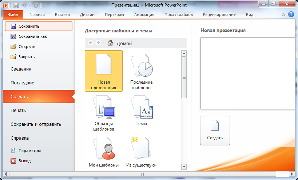Maximize the PowerPoint window
The width and height of the screenshot is (298, 180).
[x=273, y=4]
